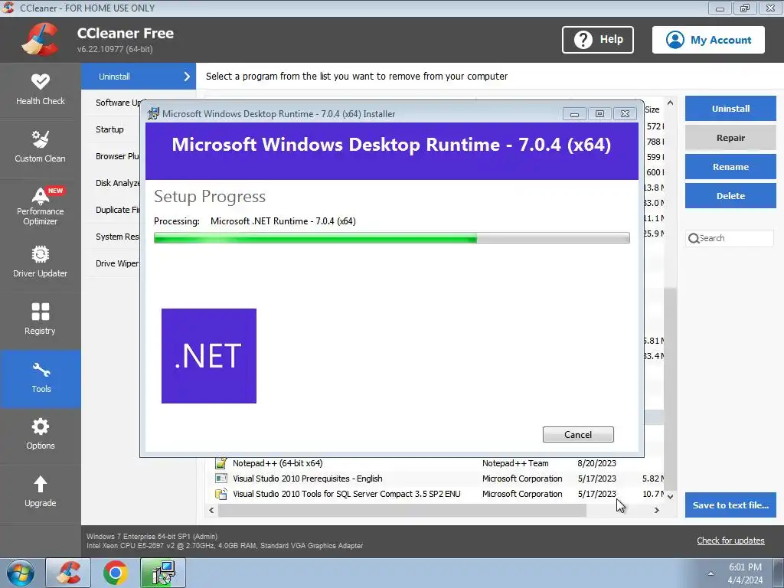Click the Help button
Screen dimensions: 784x588
[x=598, y=40]
